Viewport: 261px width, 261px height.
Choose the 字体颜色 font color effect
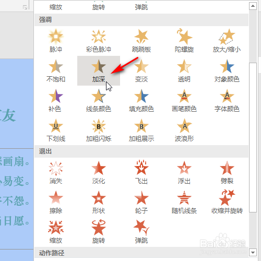(x=227, y=101)
